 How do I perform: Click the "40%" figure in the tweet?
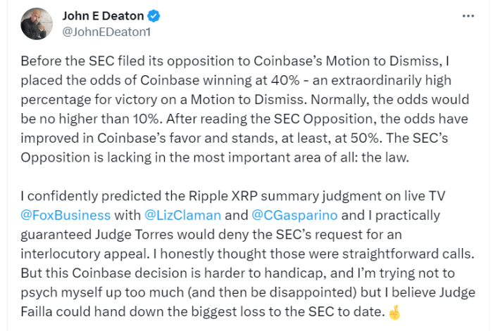tap(285, 80)
